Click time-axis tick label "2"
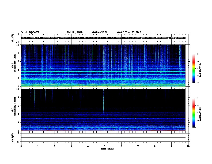 pyautogui.click(x=55, y=146)
